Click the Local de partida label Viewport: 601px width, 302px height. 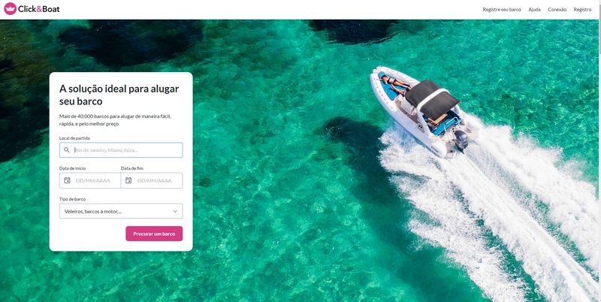pyautogui.click(x=74, y=137)
